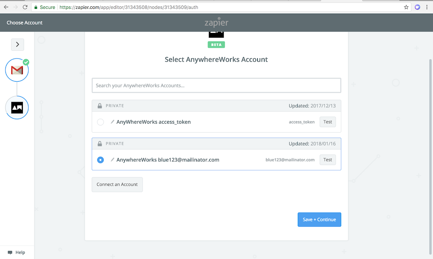Expand the sidebar with chevron button
433x259 pixels.
click(17, 44)
